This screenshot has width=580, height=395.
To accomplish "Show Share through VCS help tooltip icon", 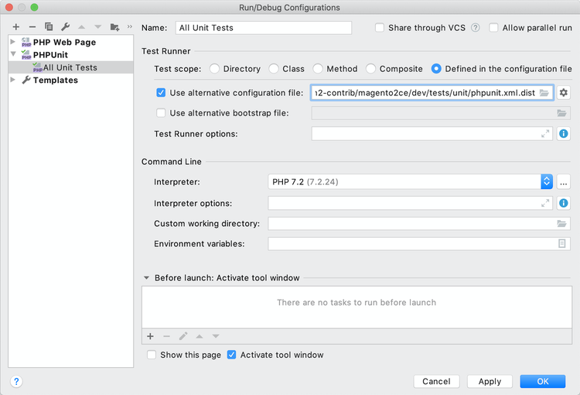I will (x=476, y=28).
